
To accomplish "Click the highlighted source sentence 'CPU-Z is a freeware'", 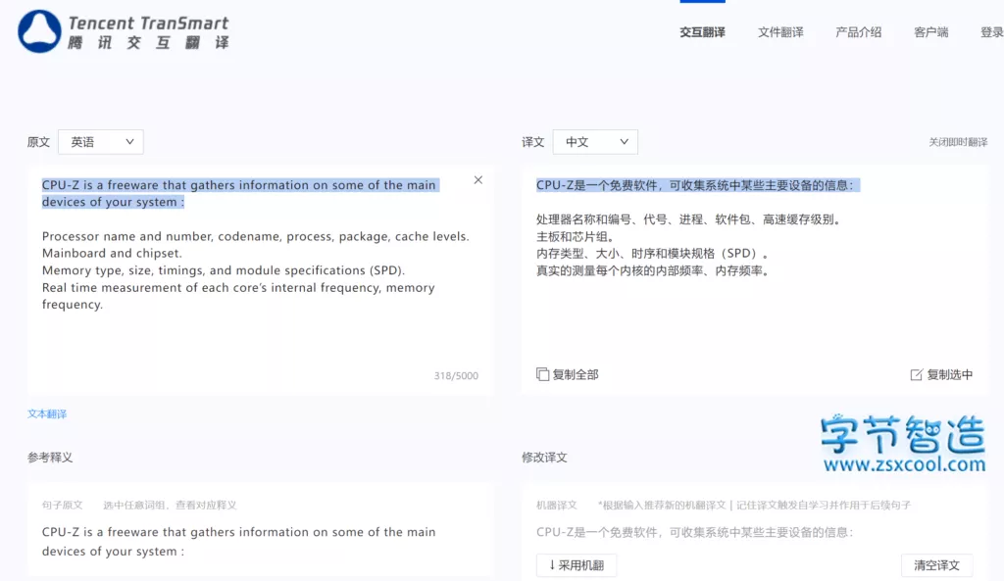I will pyautogui.click(x=240, y=193).
